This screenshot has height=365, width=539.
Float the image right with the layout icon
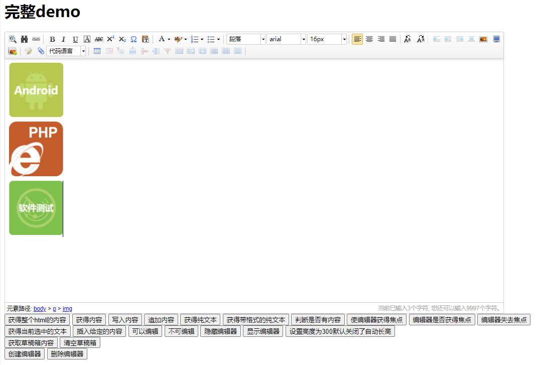460,39
